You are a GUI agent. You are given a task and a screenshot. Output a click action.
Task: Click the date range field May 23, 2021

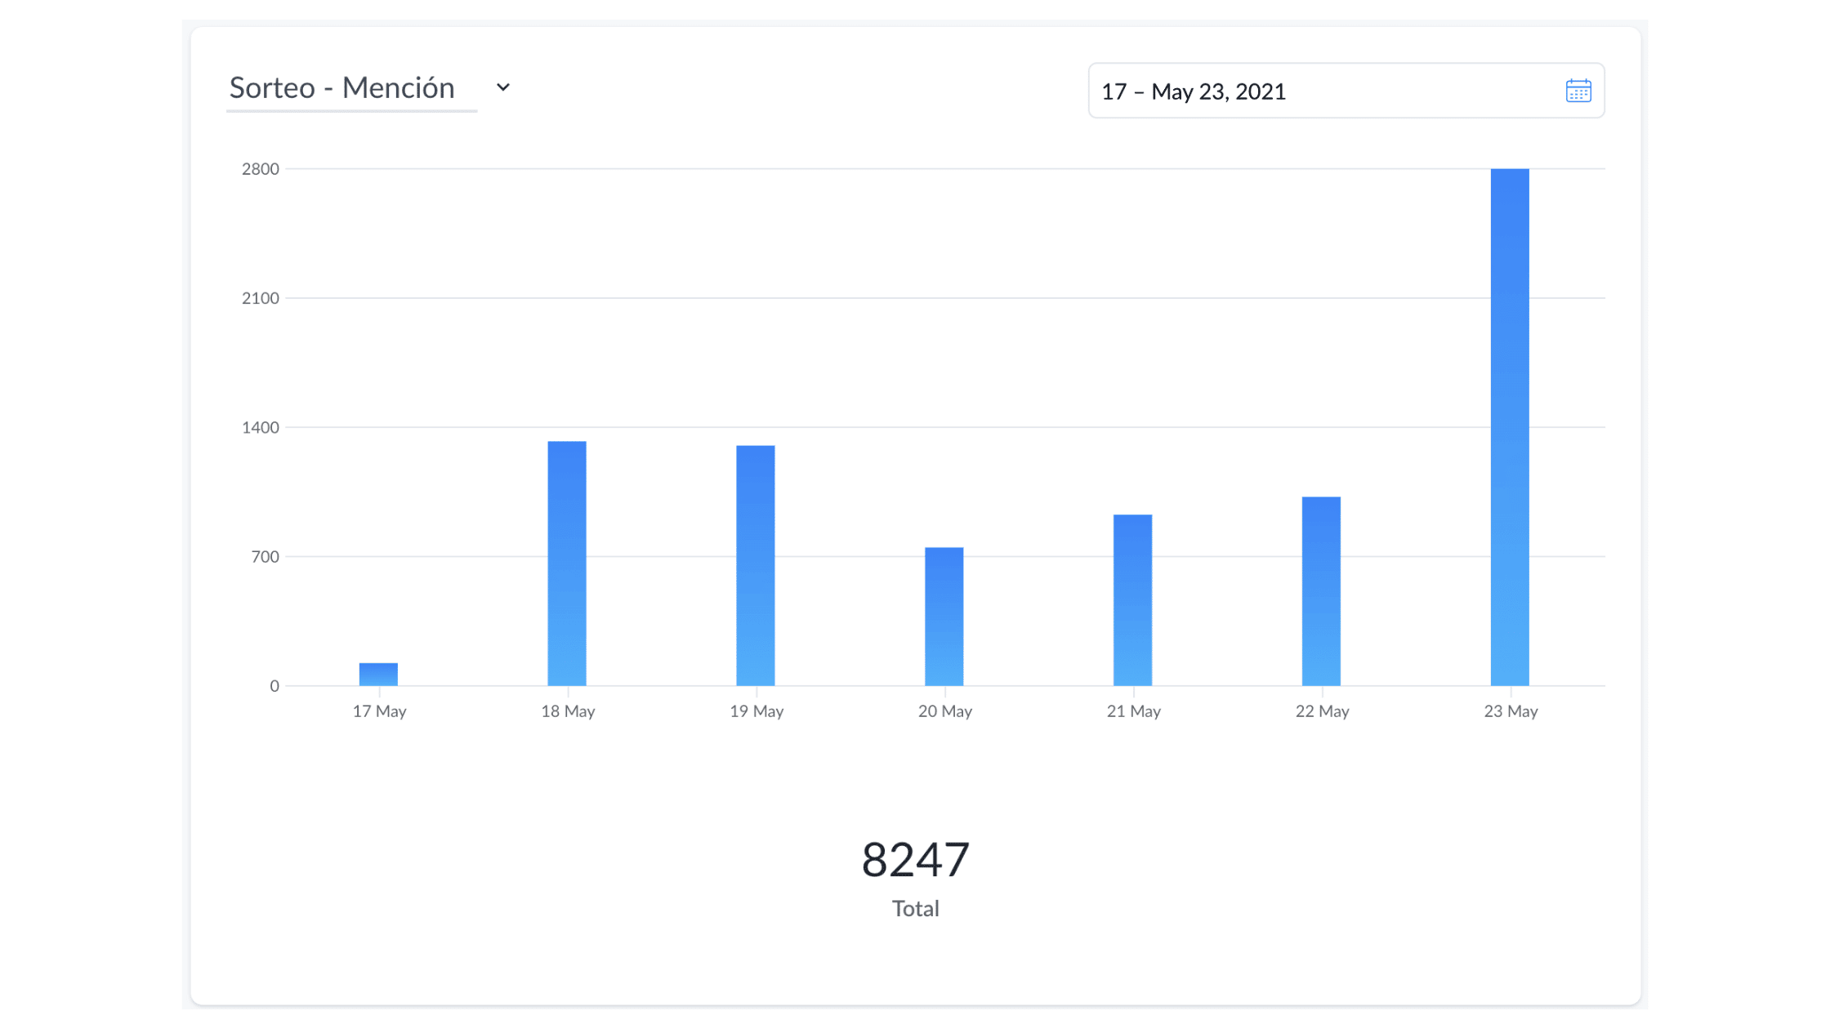click(x=1346, y=91)
